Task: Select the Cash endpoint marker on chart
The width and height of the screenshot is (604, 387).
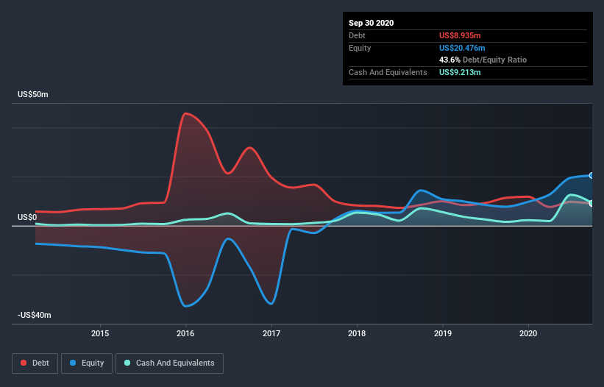Action: point(591,203)
